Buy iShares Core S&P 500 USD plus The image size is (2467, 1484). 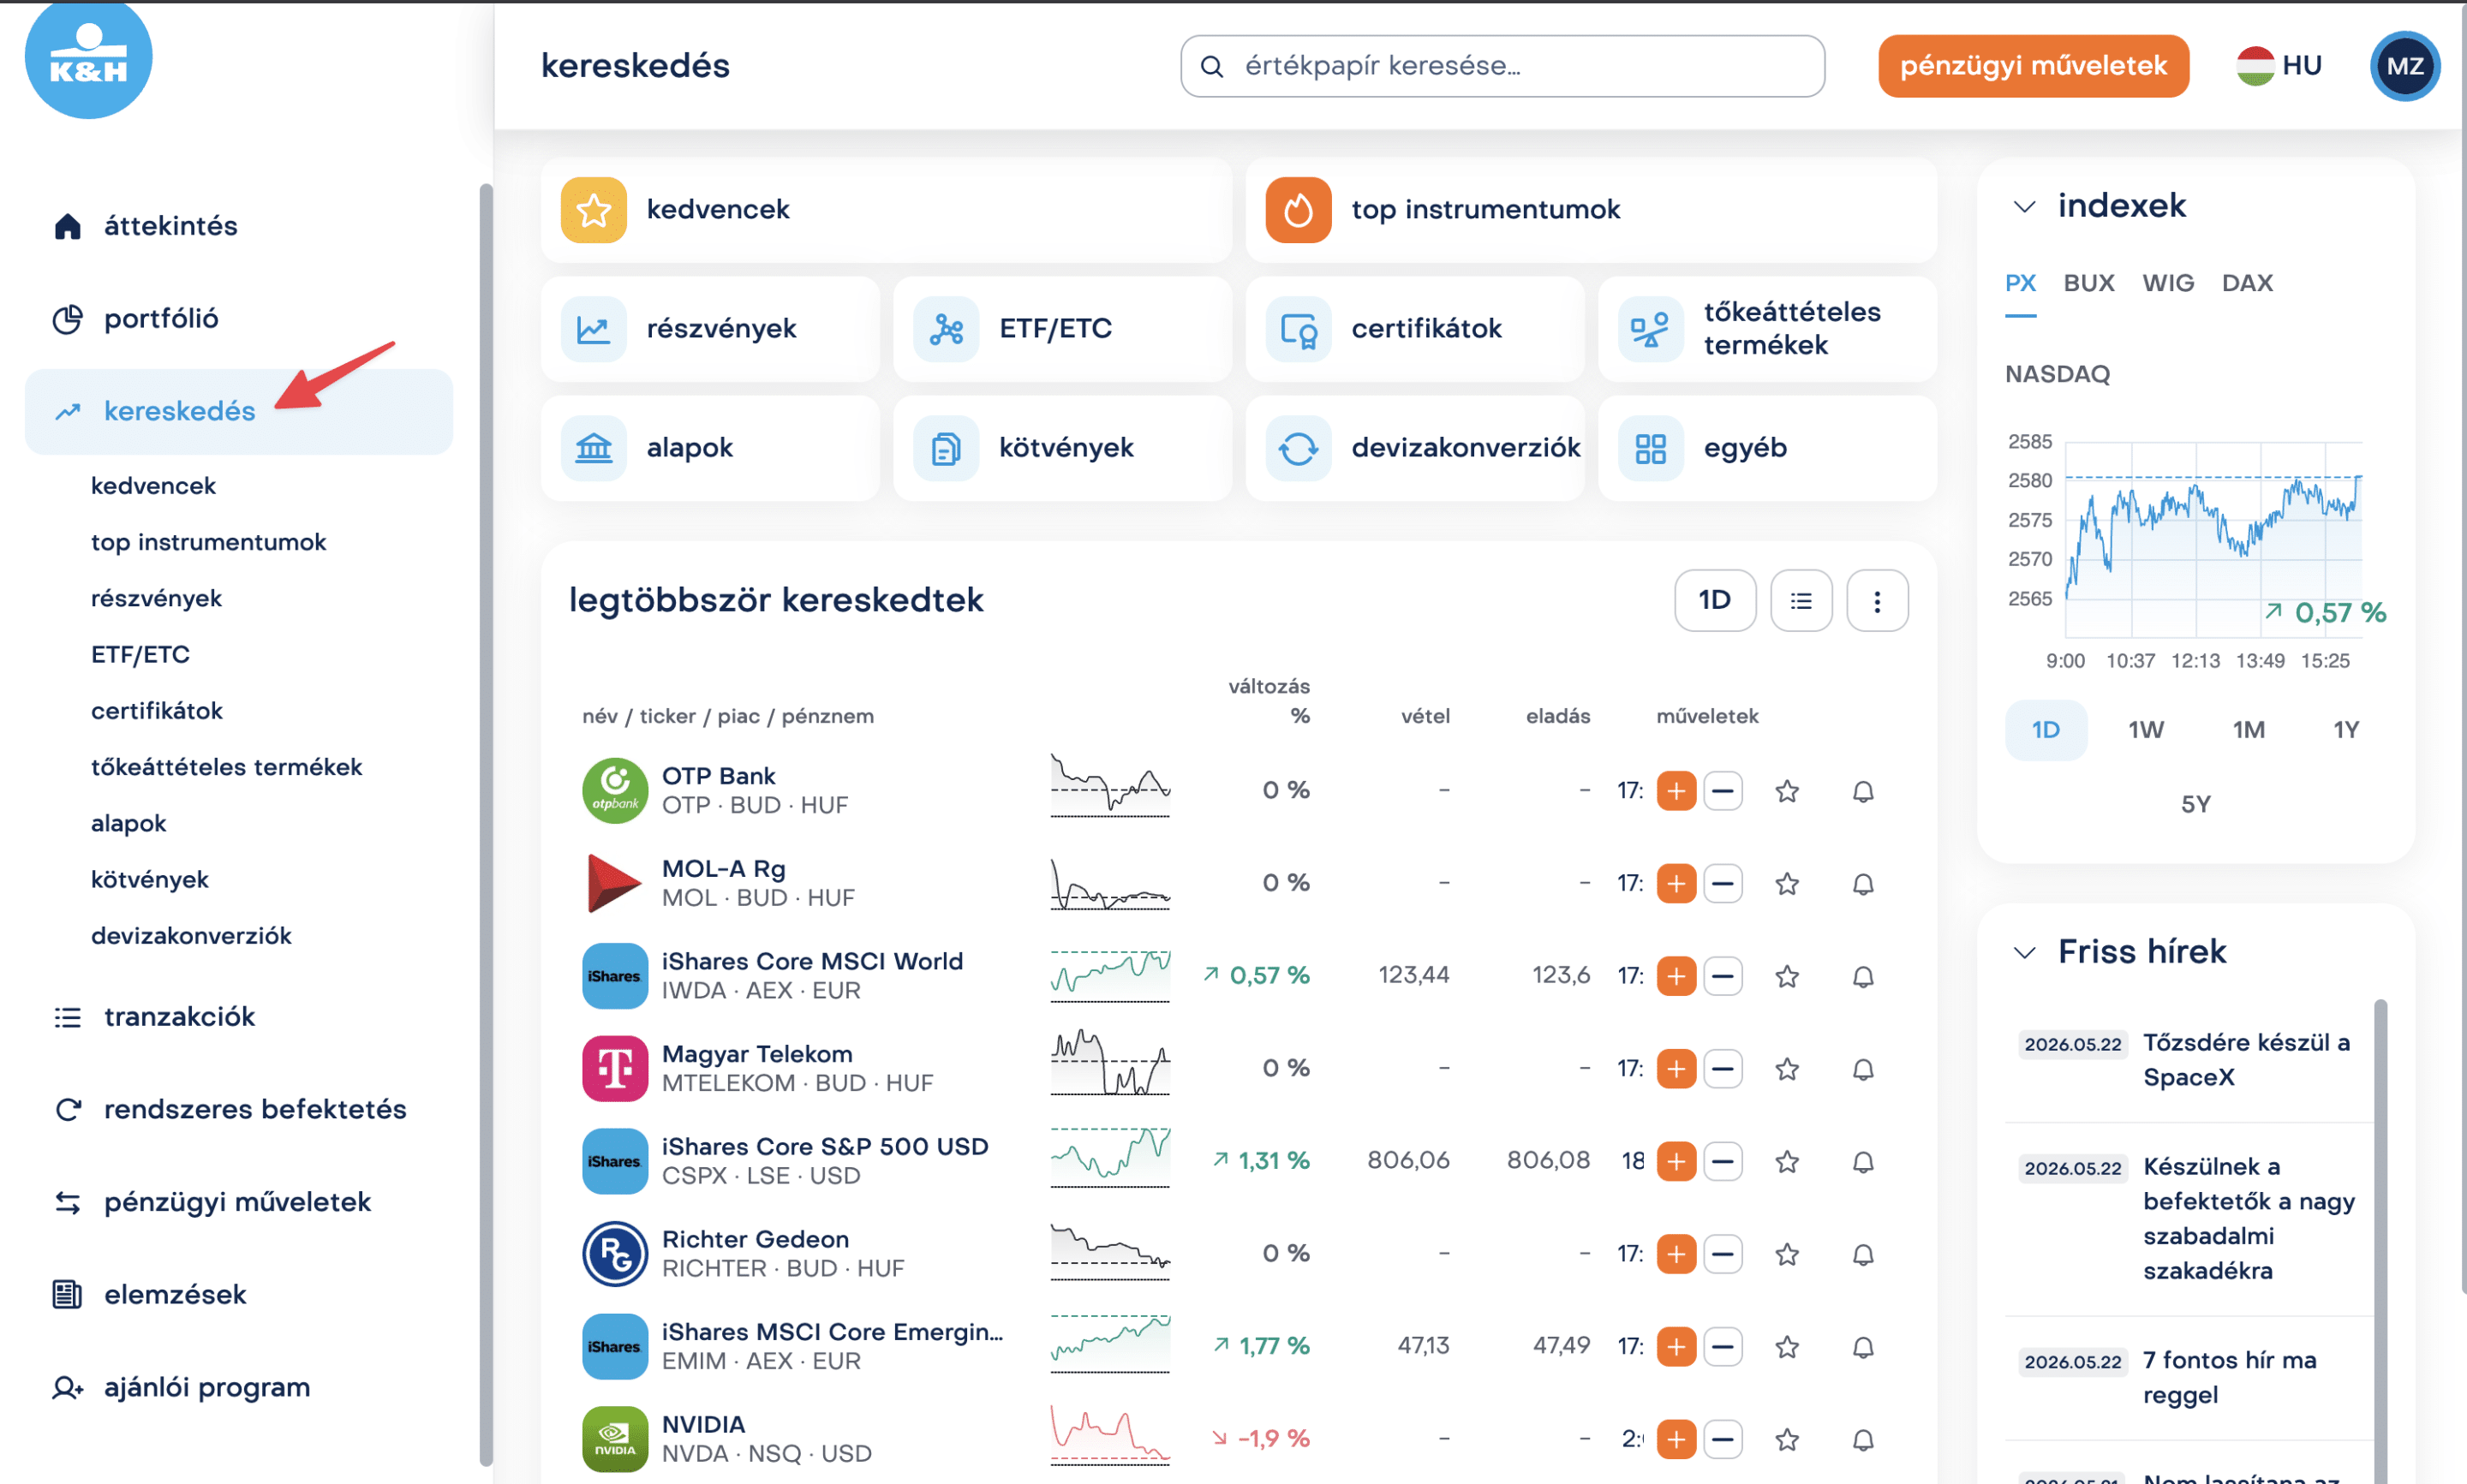(x=1676, y=1162)
